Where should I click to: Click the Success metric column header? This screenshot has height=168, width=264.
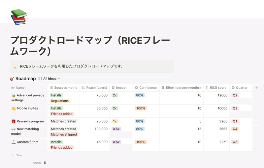(x=64, y=88)
